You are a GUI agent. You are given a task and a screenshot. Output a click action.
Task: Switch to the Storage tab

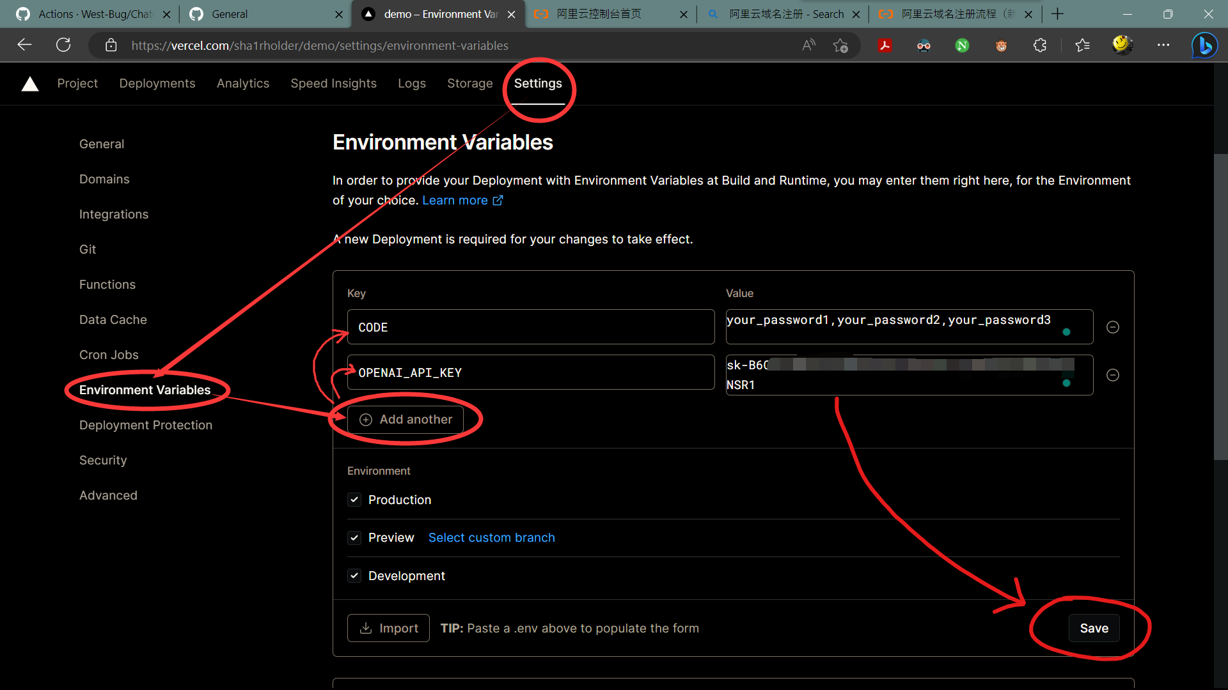coord(469,84)
